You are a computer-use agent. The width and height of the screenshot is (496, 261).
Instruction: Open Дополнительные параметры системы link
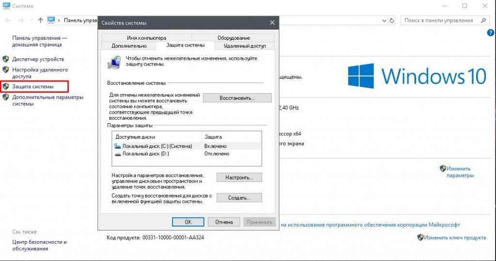point(48,100)
